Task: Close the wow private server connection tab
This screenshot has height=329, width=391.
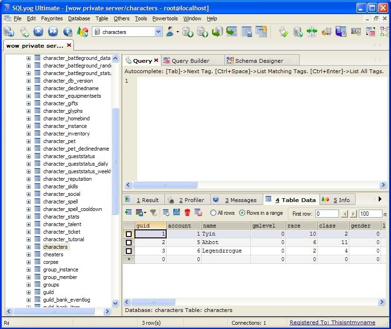Action: (x=69, y=45)
